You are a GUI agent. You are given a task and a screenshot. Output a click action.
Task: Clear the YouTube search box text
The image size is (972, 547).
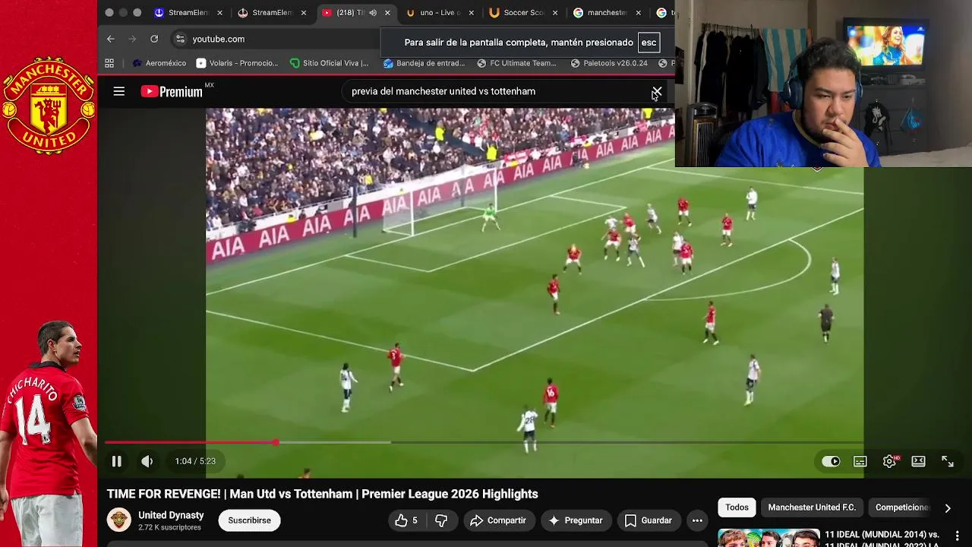click(657, 91)
